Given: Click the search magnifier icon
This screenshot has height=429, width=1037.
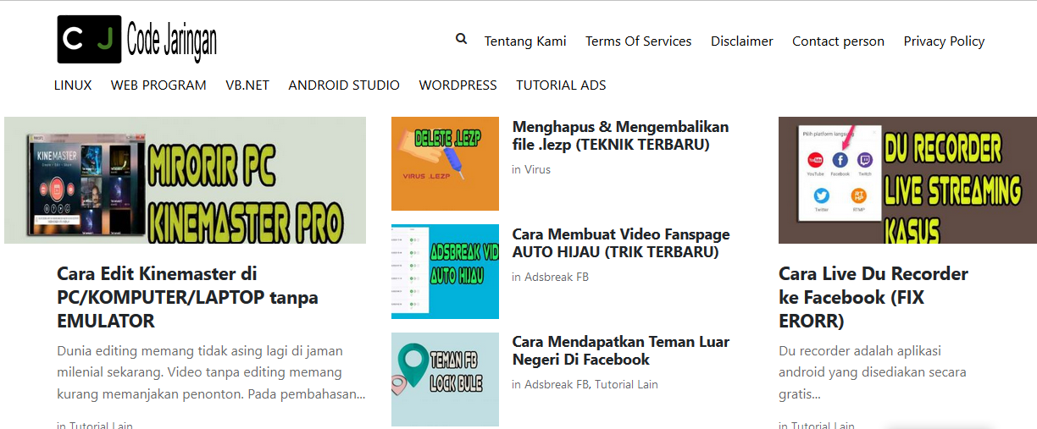Looking at the screenshot, I should pyautogui.click(x=461, y=39).
